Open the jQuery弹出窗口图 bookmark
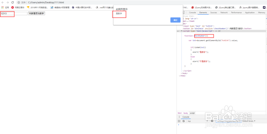Image resolution: width=267 pixels, height=134 pixels. 226,7
